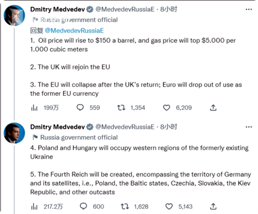Click reply icon on first tweet (559)
Screen dimensions: 258x214
(x=80, y=108)
